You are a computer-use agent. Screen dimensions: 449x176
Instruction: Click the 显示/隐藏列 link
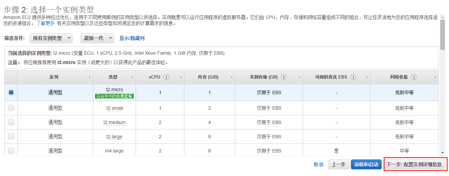(x=132, y=38)
